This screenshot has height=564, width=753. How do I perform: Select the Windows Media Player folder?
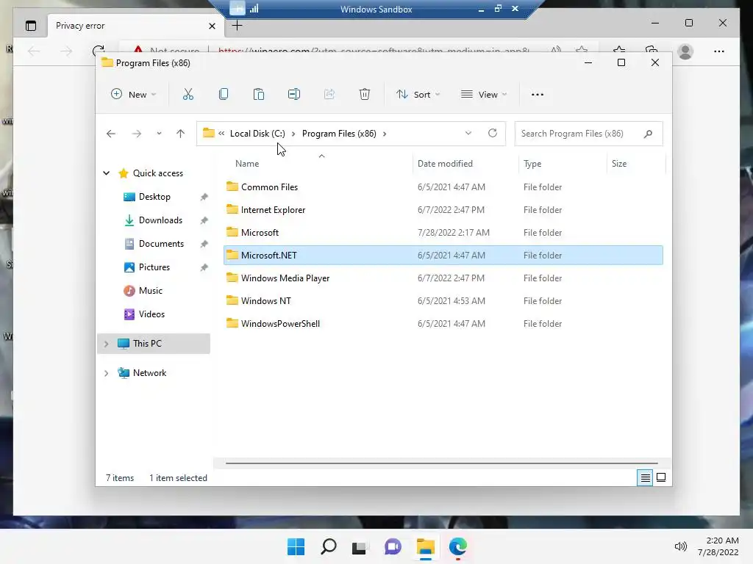click(285, 278)
